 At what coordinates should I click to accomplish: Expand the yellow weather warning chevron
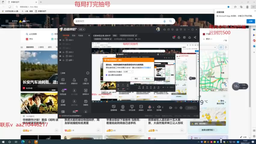tap(225, 102)
